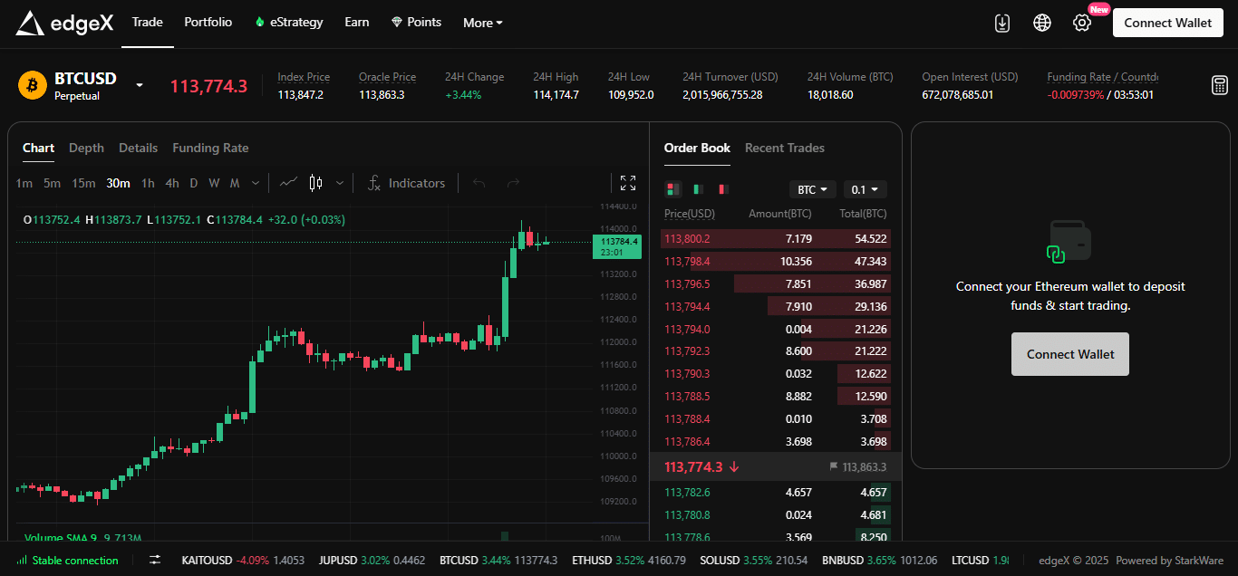
Task: Select the line chart style icon
Action: [x=288, y=183]
